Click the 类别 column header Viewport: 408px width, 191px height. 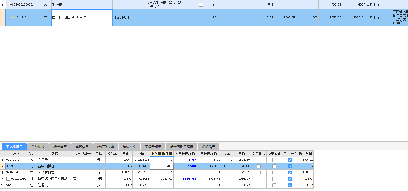(32, 154)
